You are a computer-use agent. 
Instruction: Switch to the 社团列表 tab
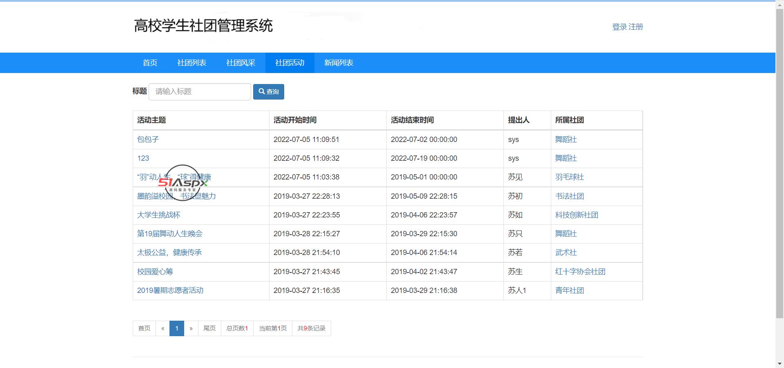192,63
